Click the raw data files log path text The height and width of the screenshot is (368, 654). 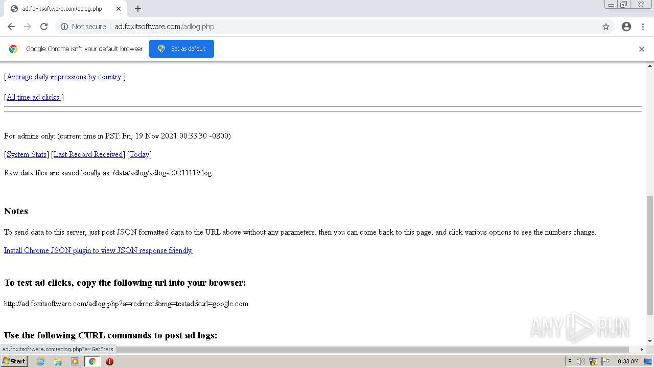coord(108,173)
